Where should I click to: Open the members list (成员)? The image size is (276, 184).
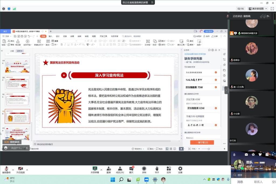(x=120, y=169)
